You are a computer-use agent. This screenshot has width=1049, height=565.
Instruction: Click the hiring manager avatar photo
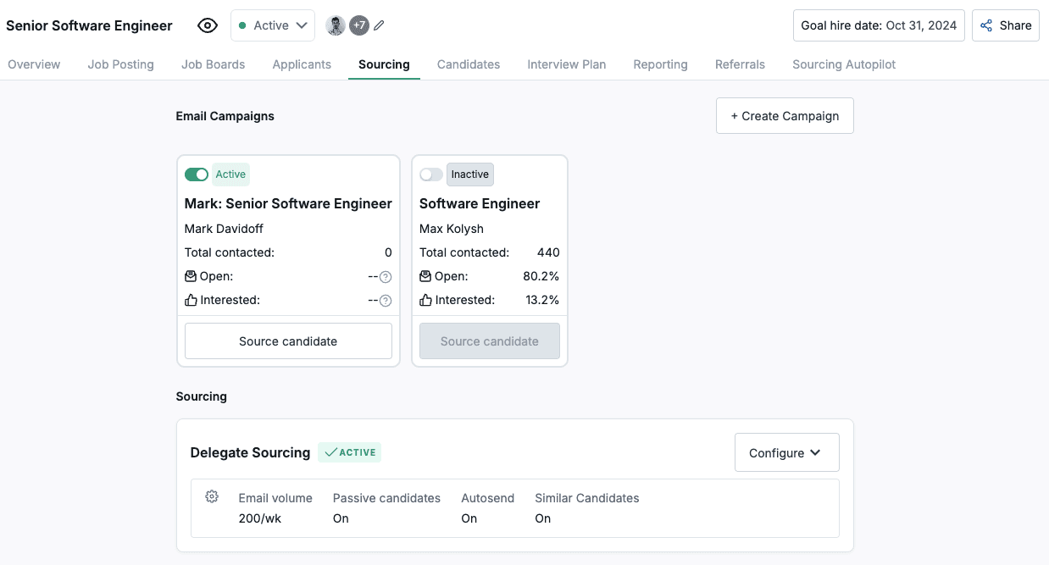(336, 25)
